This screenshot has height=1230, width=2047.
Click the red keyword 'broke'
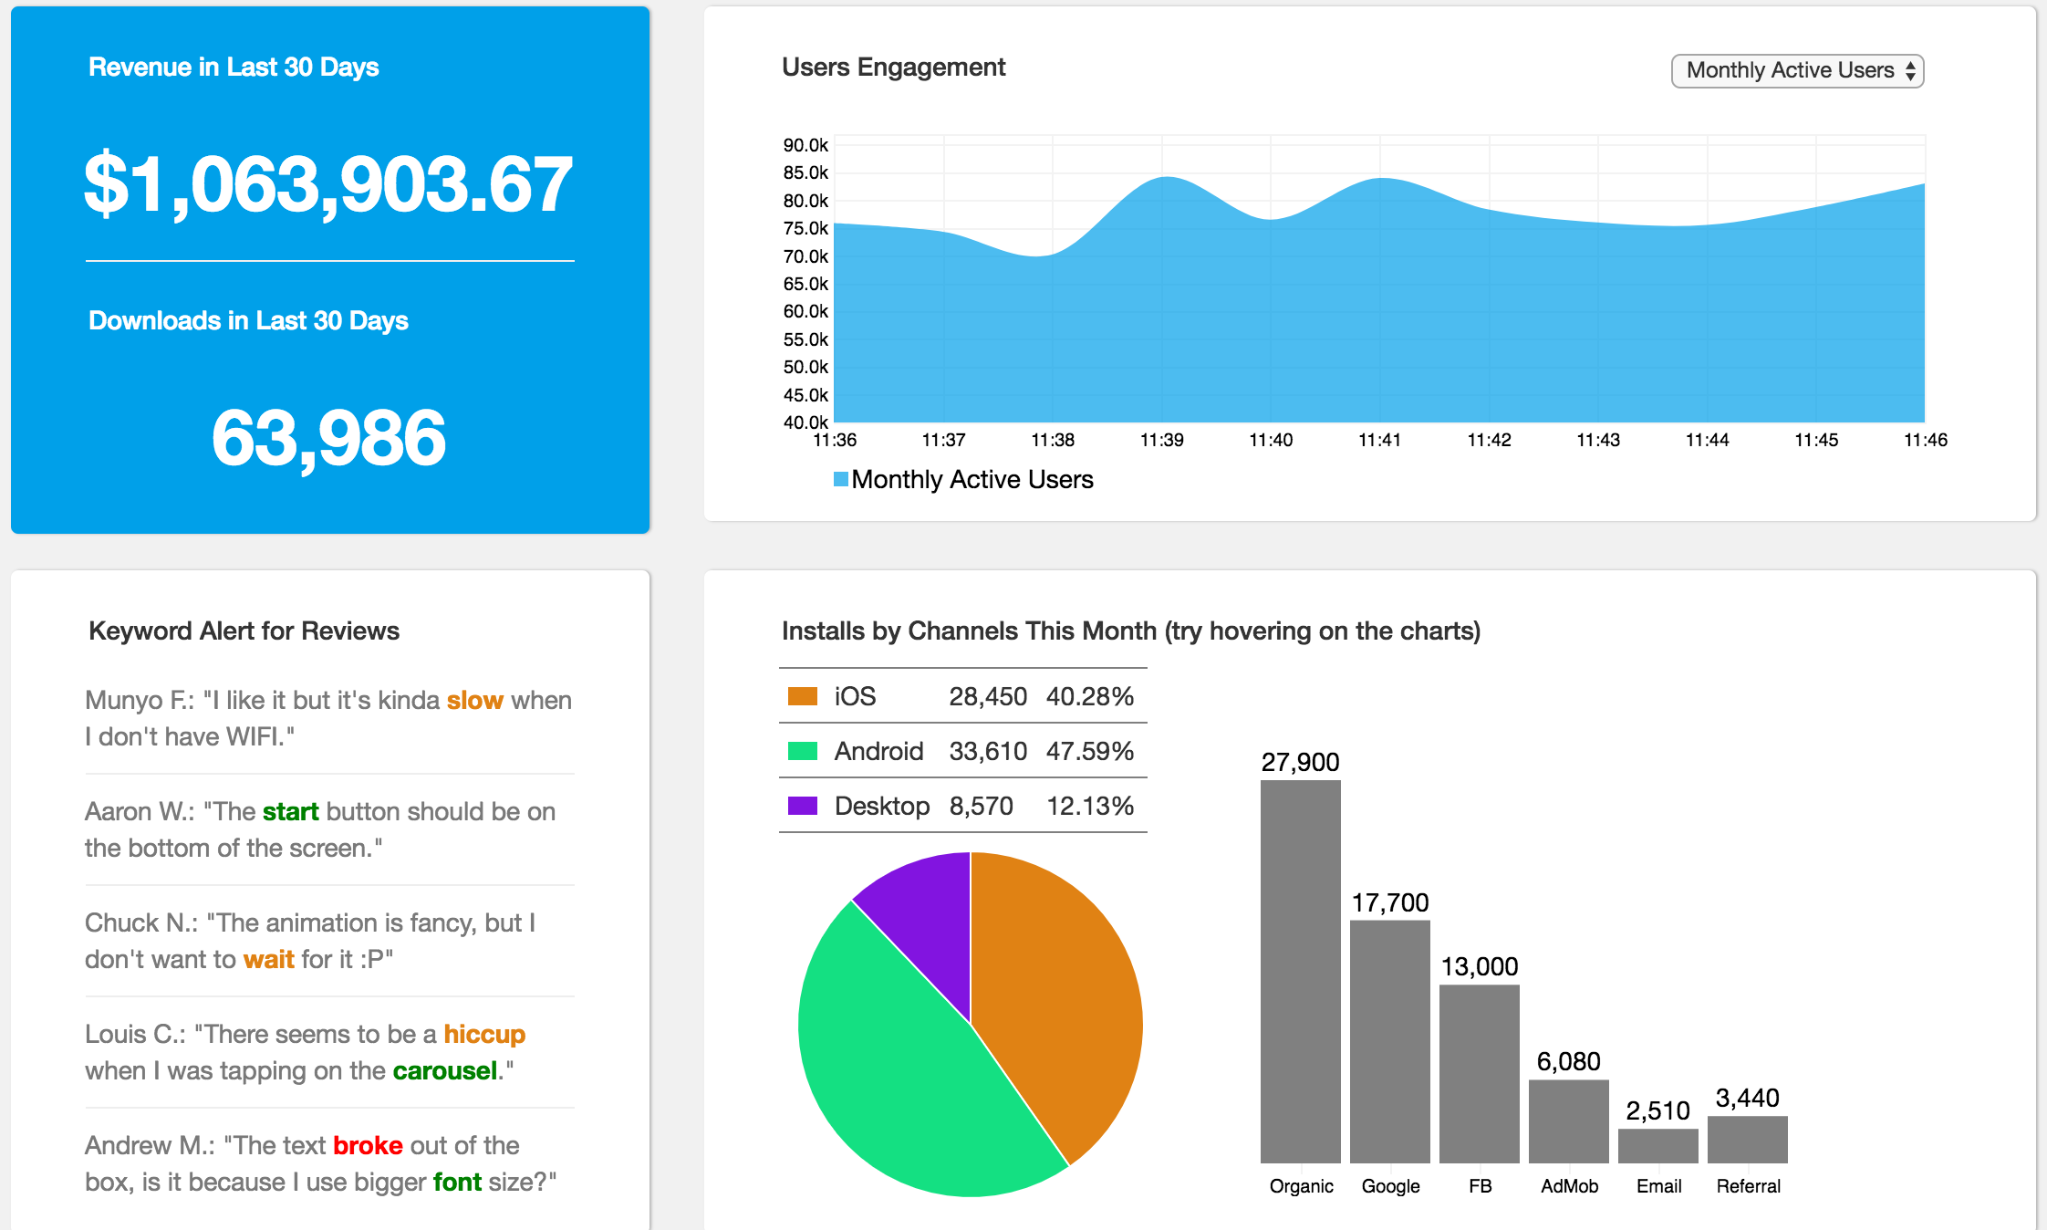[368, 1145]
